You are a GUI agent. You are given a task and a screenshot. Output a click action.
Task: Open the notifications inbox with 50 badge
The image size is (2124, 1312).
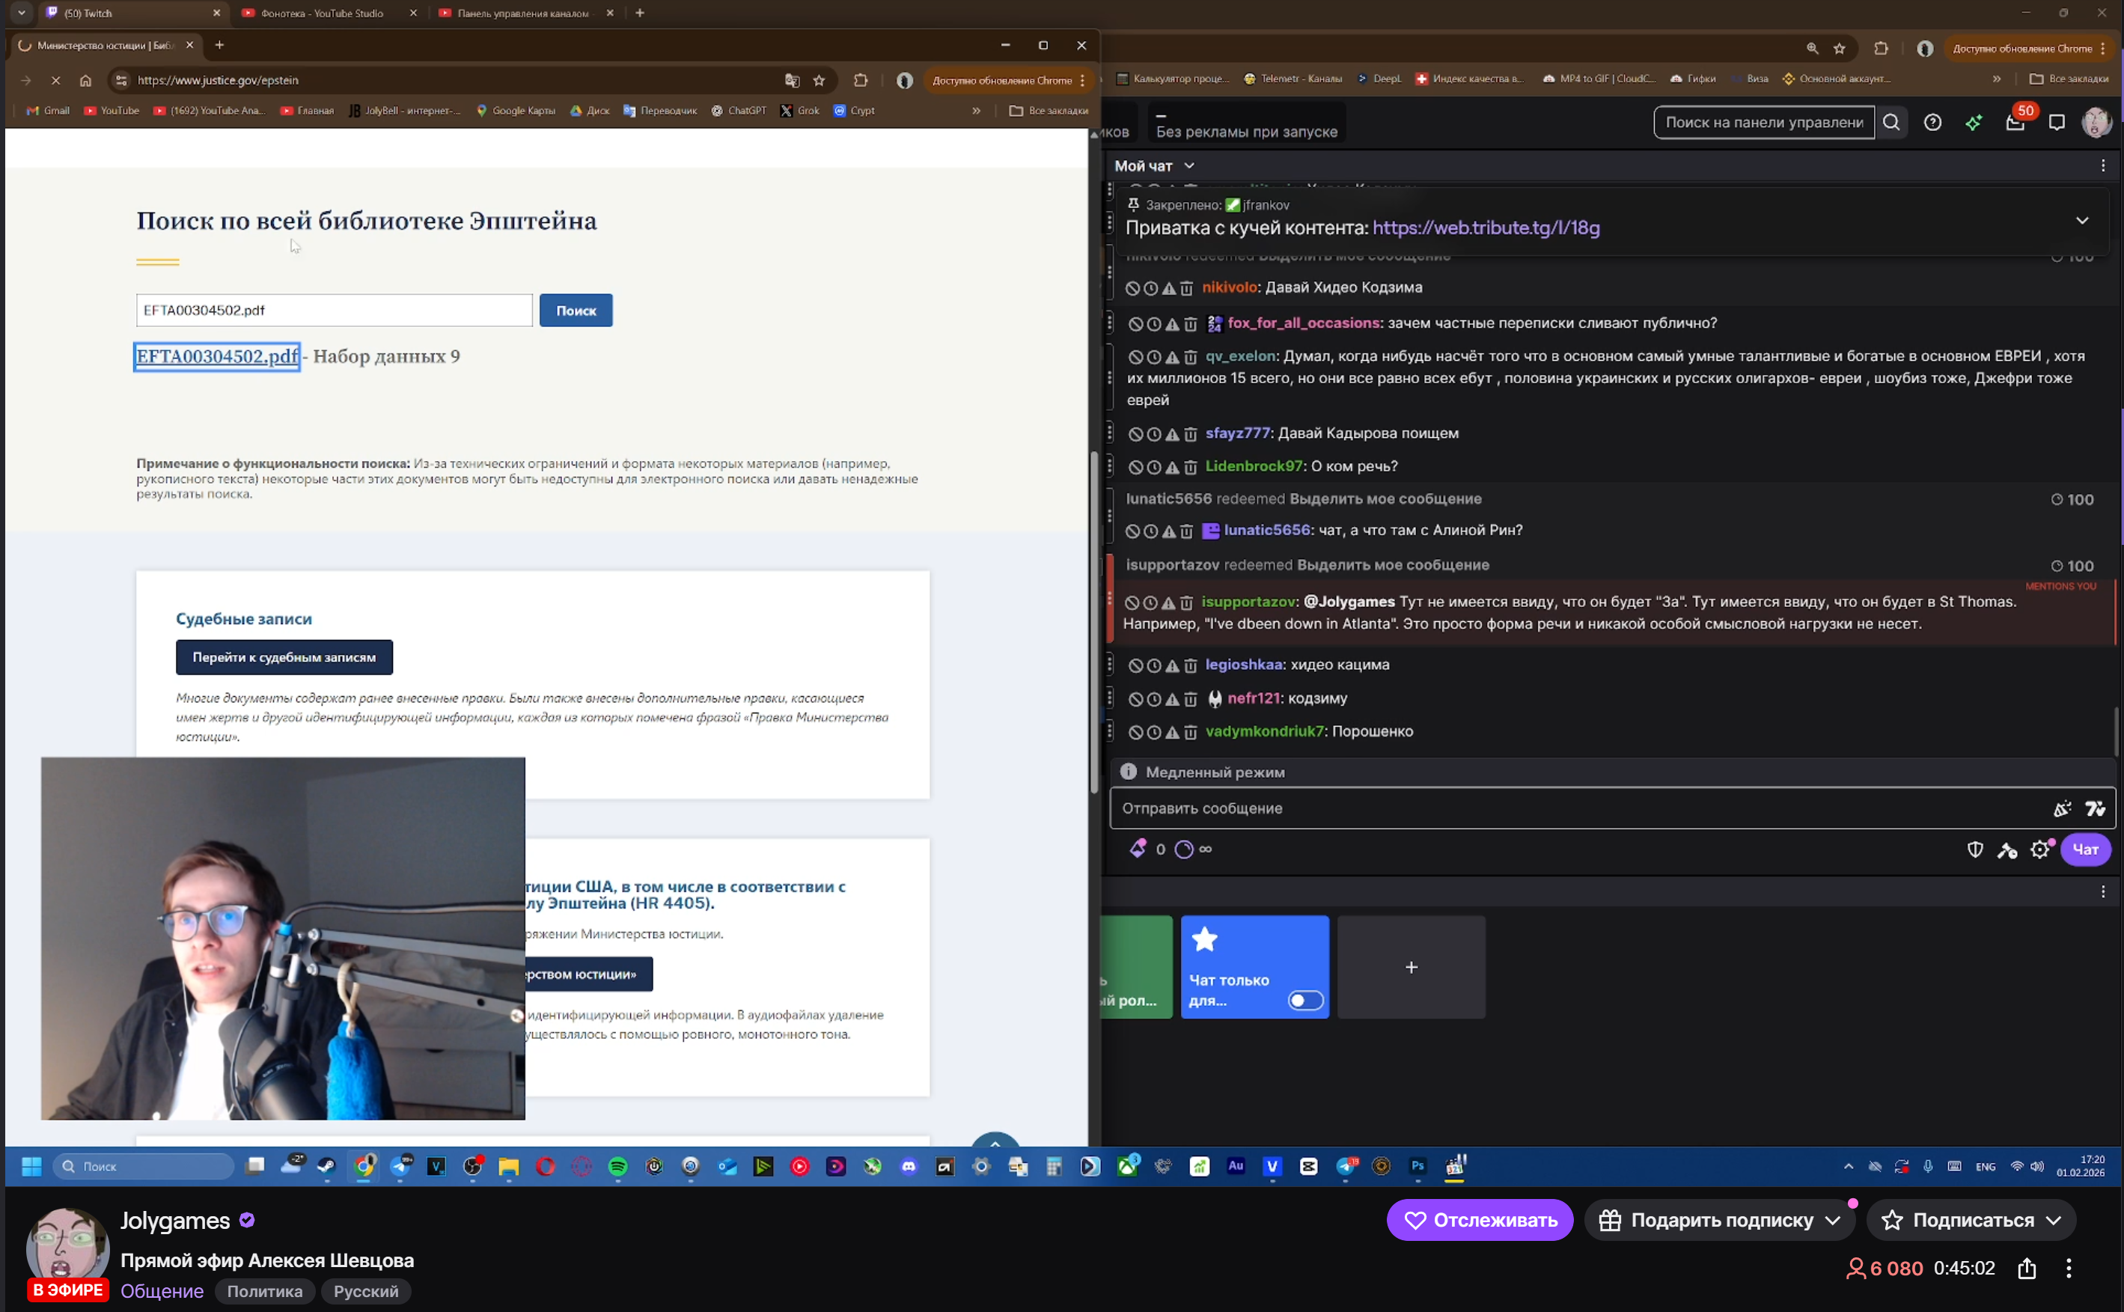[x=2015, y=122]
